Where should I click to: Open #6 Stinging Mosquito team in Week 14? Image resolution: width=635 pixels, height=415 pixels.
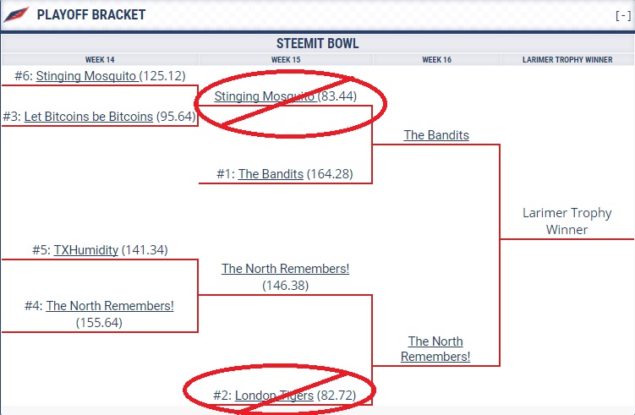86,76
